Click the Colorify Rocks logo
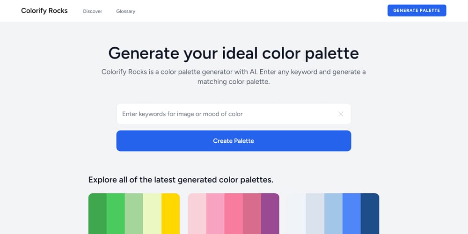The image size is (468, 234). pyautogui.click(x=44, y=11)
